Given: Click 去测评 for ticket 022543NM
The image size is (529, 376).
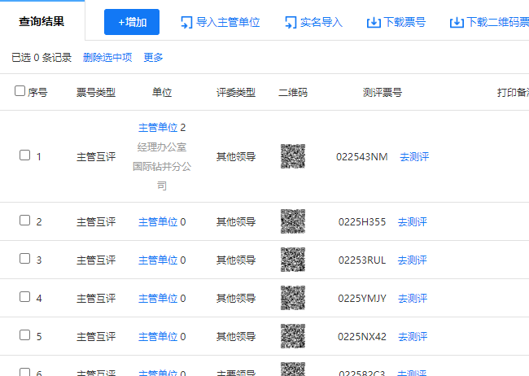Looking at the screenshot, I should point(414,156).
